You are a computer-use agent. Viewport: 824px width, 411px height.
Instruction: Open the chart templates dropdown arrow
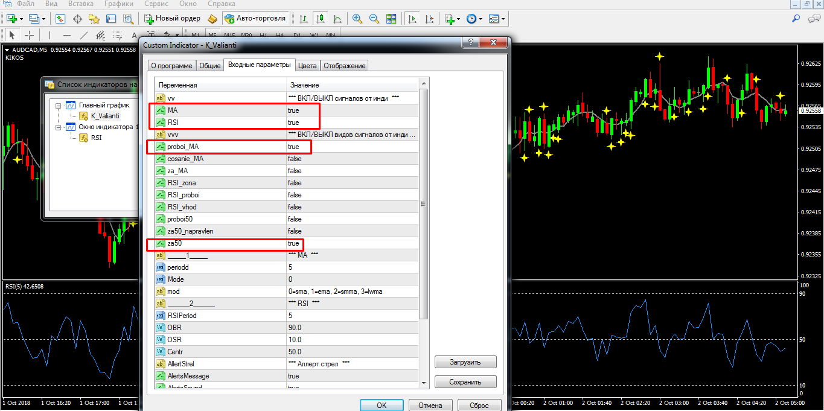[503, 19]
